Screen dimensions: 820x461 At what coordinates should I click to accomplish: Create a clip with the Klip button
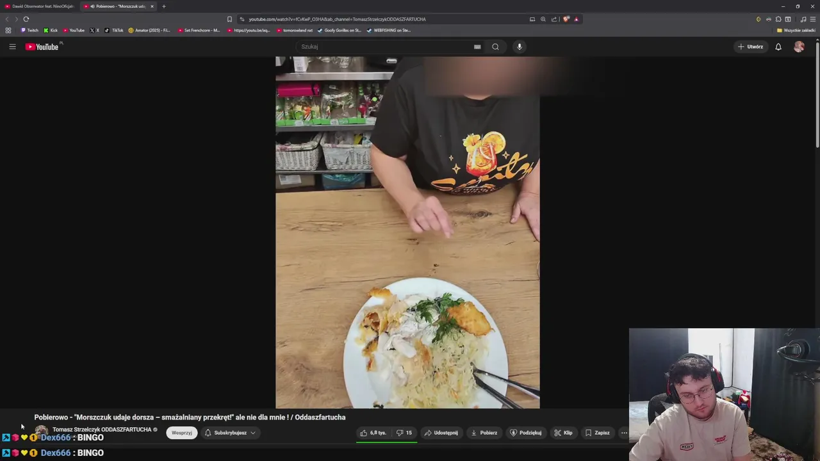tap(564, 433)
